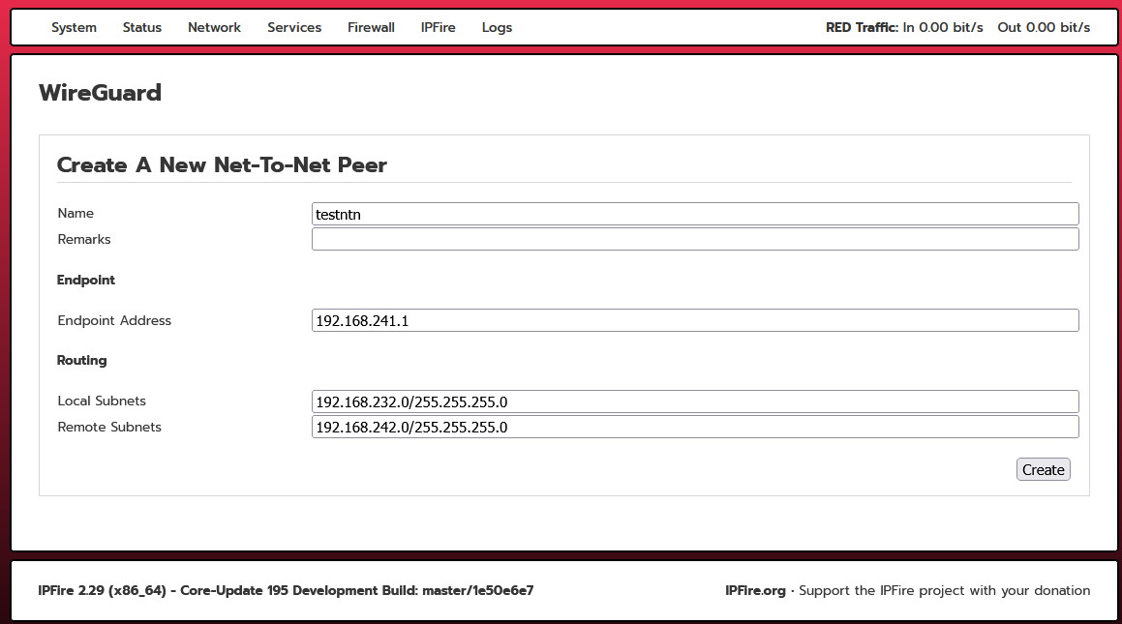Open the Network menu
The image size is (1122, 624).
pos(214,27)
